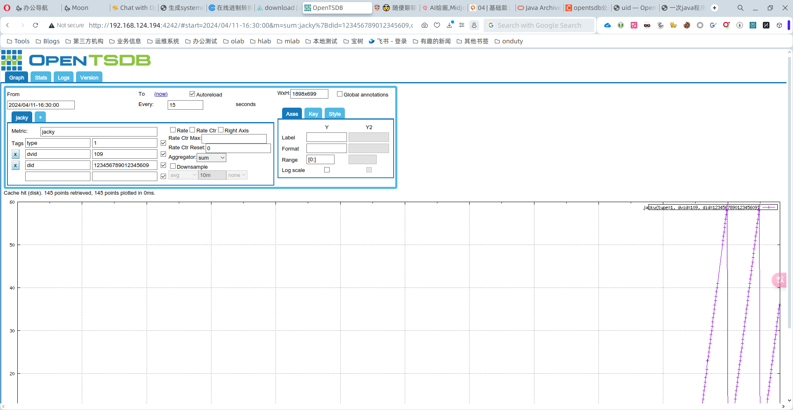The image size is (793, 410).
Task: Open the Key settings tab
Action: pyautogui.click(x=313, y=114)
